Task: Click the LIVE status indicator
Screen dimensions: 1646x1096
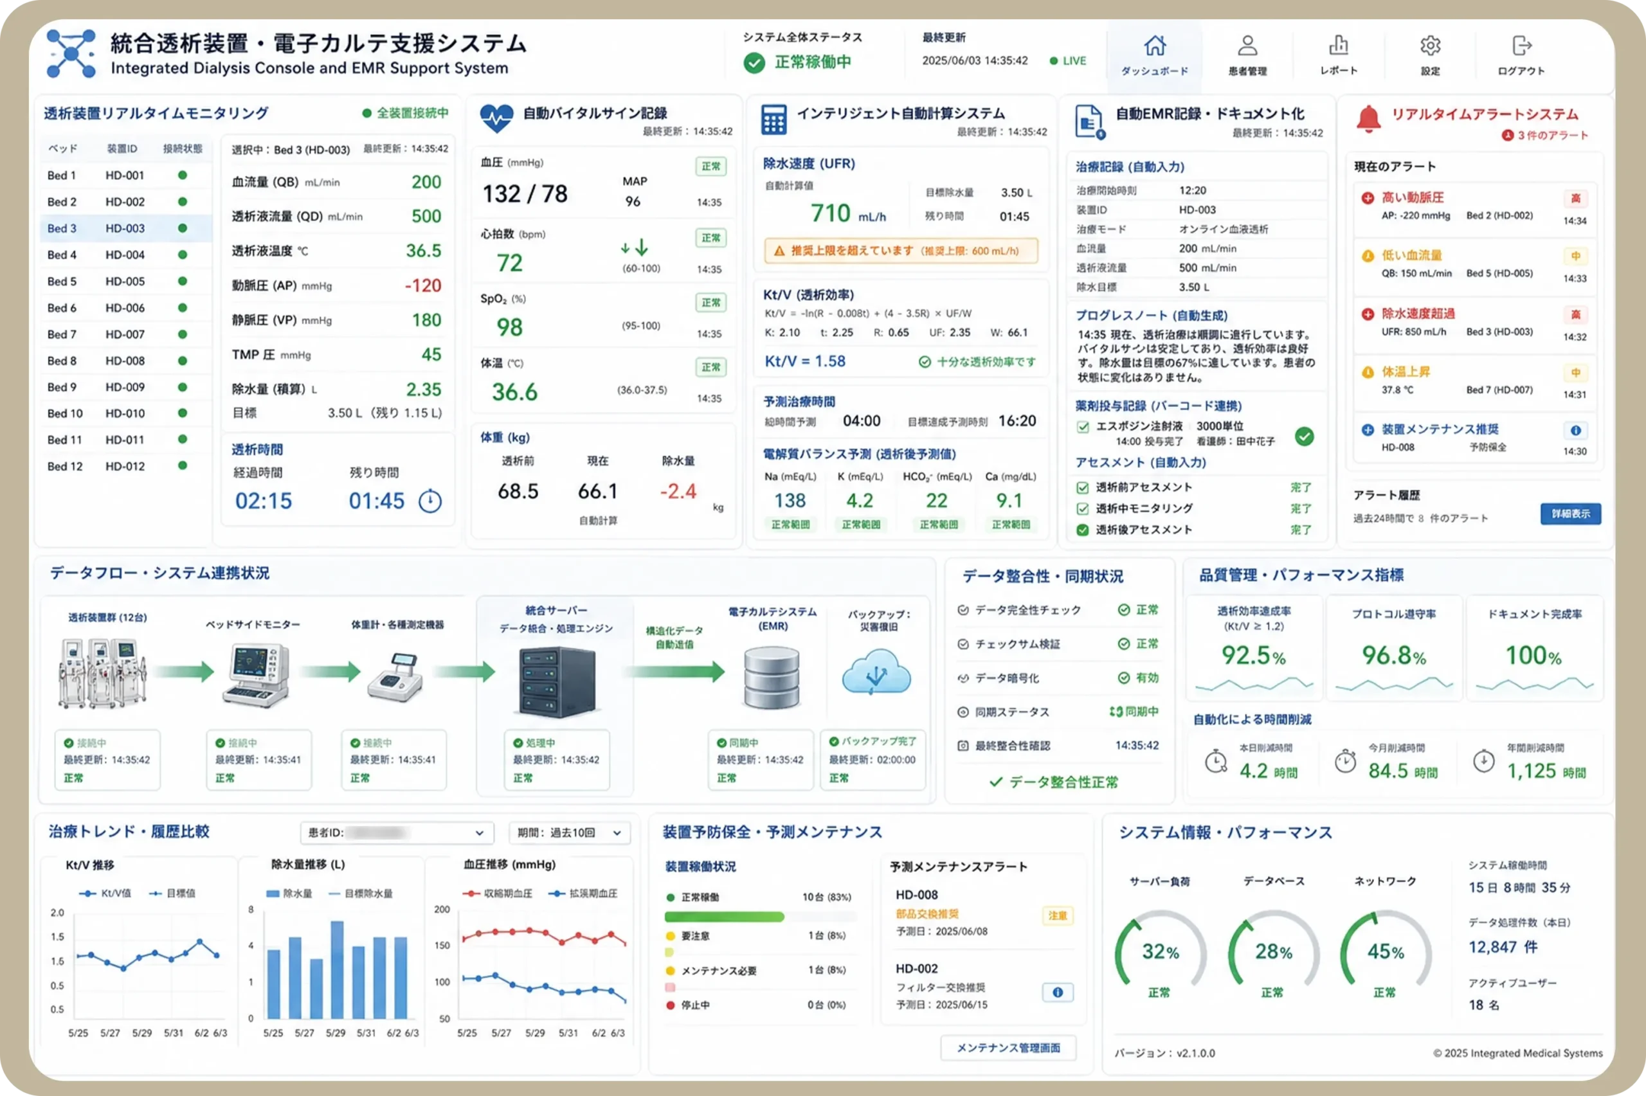Action: (x=1068, y=61)
